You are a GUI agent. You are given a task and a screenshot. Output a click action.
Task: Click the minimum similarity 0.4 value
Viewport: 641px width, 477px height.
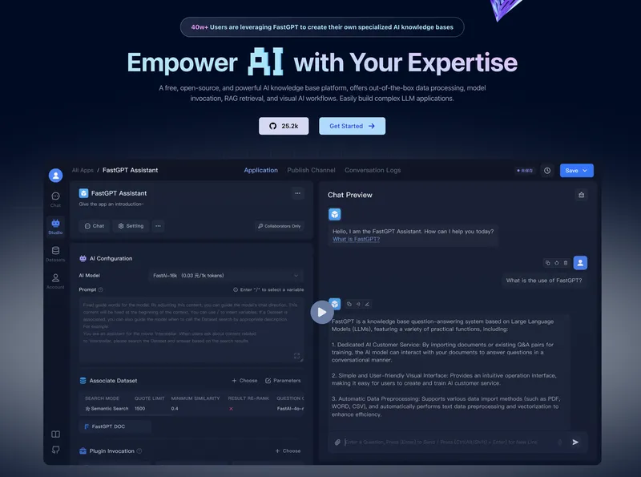pyautogui.click(x=175, y=409)
